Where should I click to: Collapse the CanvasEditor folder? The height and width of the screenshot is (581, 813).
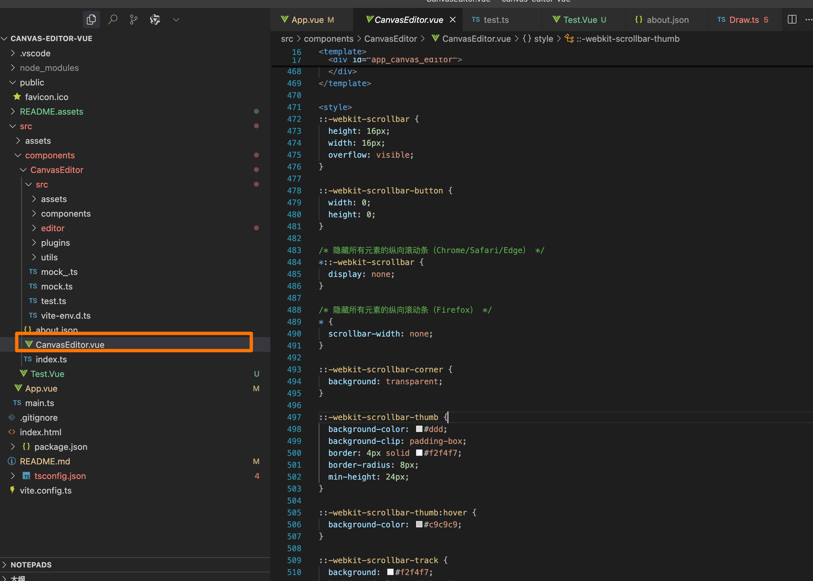pos(57,170)
